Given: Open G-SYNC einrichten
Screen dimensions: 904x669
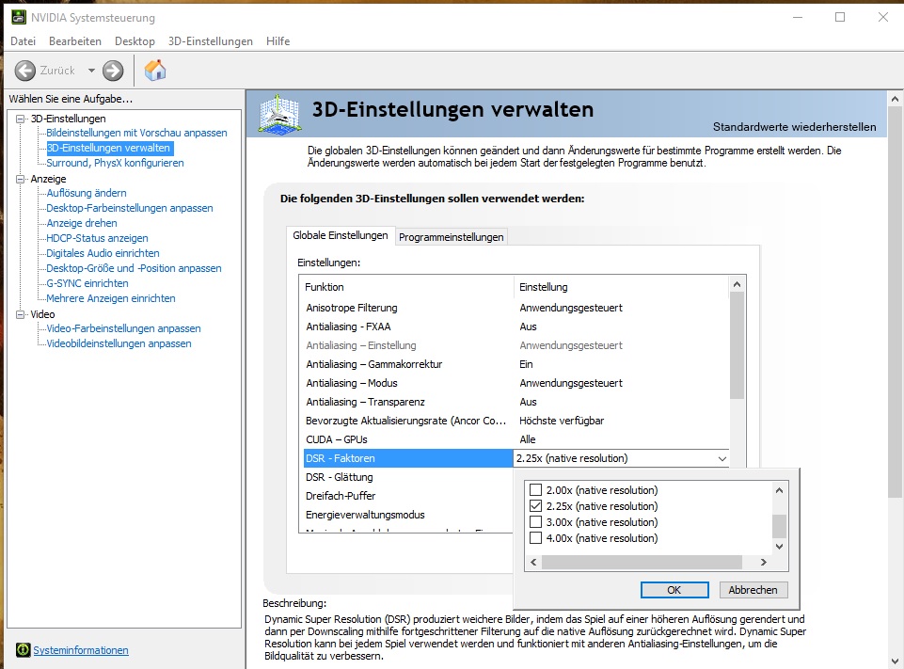Looking at the screenshot, I should (87, 283).
